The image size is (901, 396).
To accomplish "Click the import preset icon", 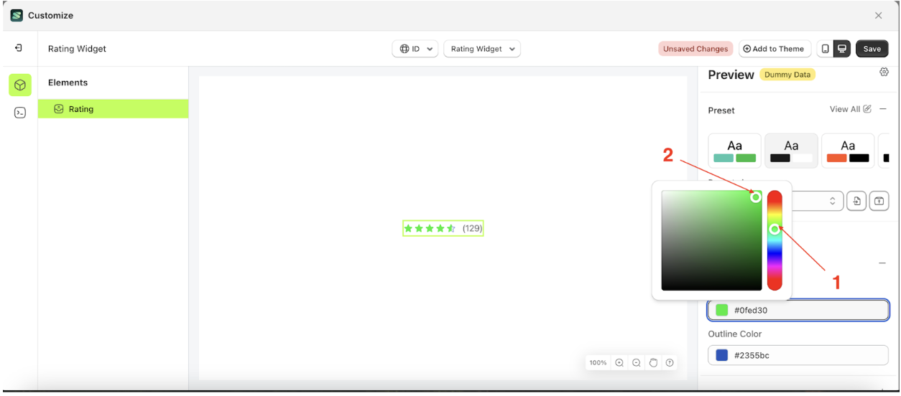I will [856, 201].
